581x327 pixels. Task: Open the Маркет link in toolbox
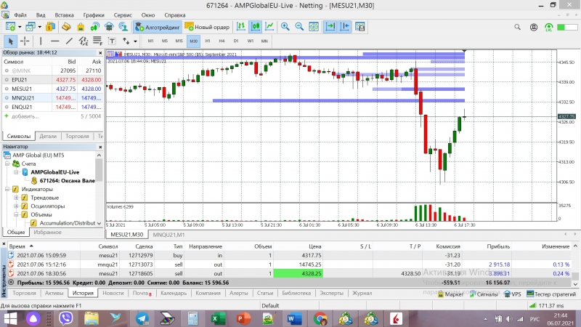click(x=450, y=294)
